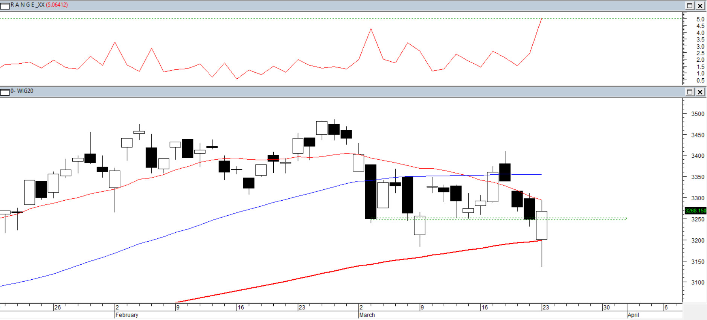Click the 26 date label on time axis

[57, 308]
